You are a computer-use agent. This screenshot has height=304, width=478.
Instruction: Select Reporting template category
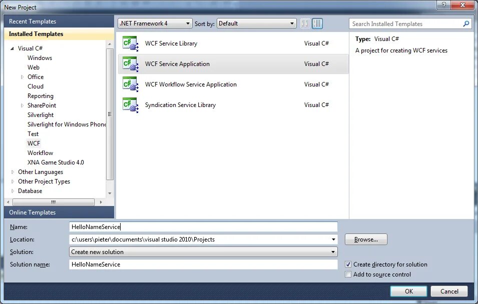coord(40,96)
